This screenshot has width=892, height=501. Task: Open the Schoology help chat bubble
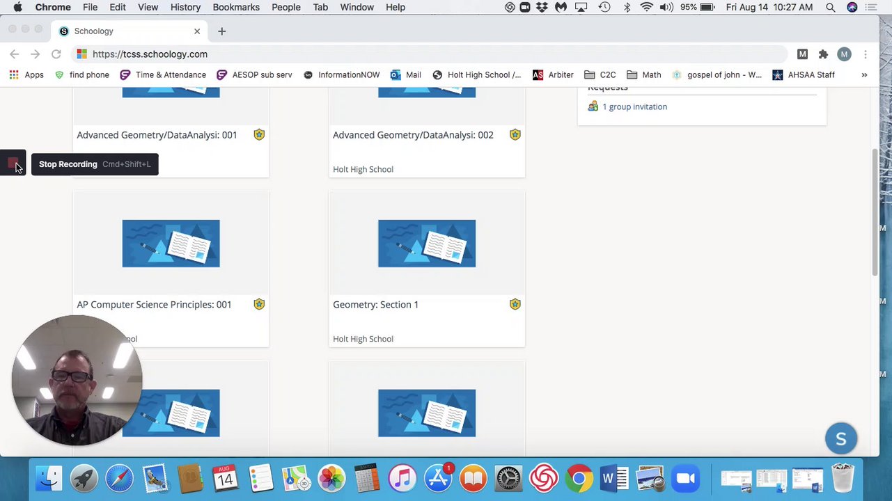click(x=840, y=439)
